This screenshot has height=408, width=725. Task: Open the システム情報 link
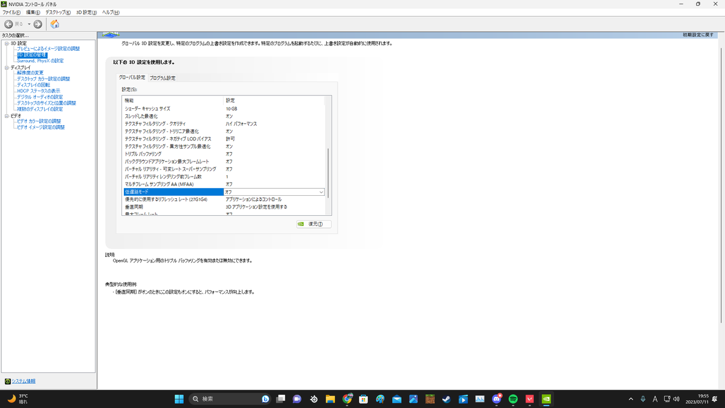tap(24, 381)
